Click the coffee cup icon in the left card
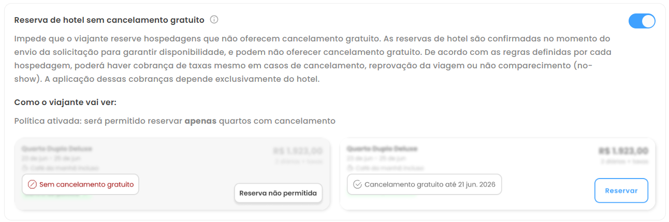This screenshot has width=669, height=222. (25, 168)
